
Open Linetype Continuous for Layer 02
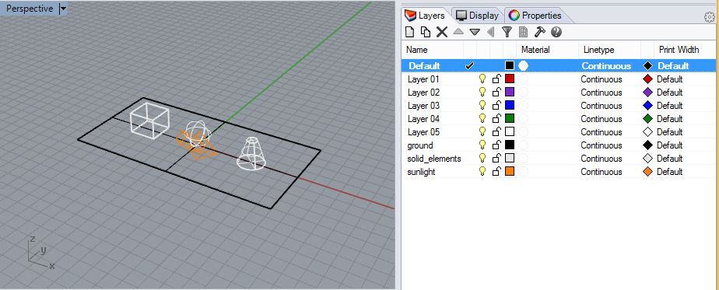(x=602, y=92)
